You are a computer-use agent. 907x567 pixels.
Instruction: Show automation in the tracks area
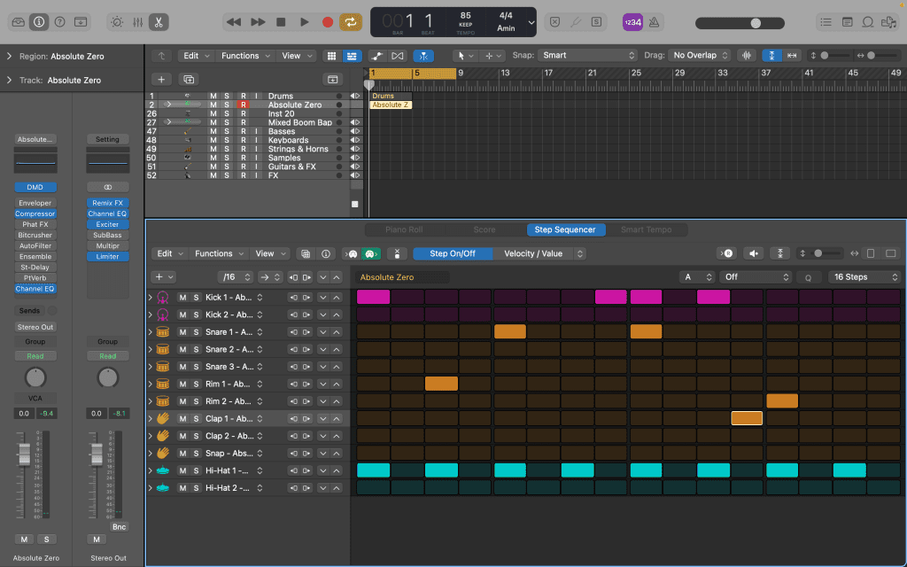[x=376, y=56]
